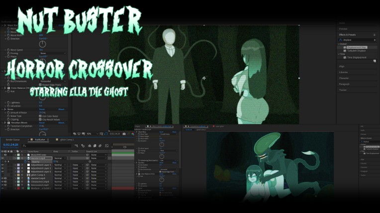Toggle stopwatch for Saturation property

pyautogui.click(x=8, y=106)
